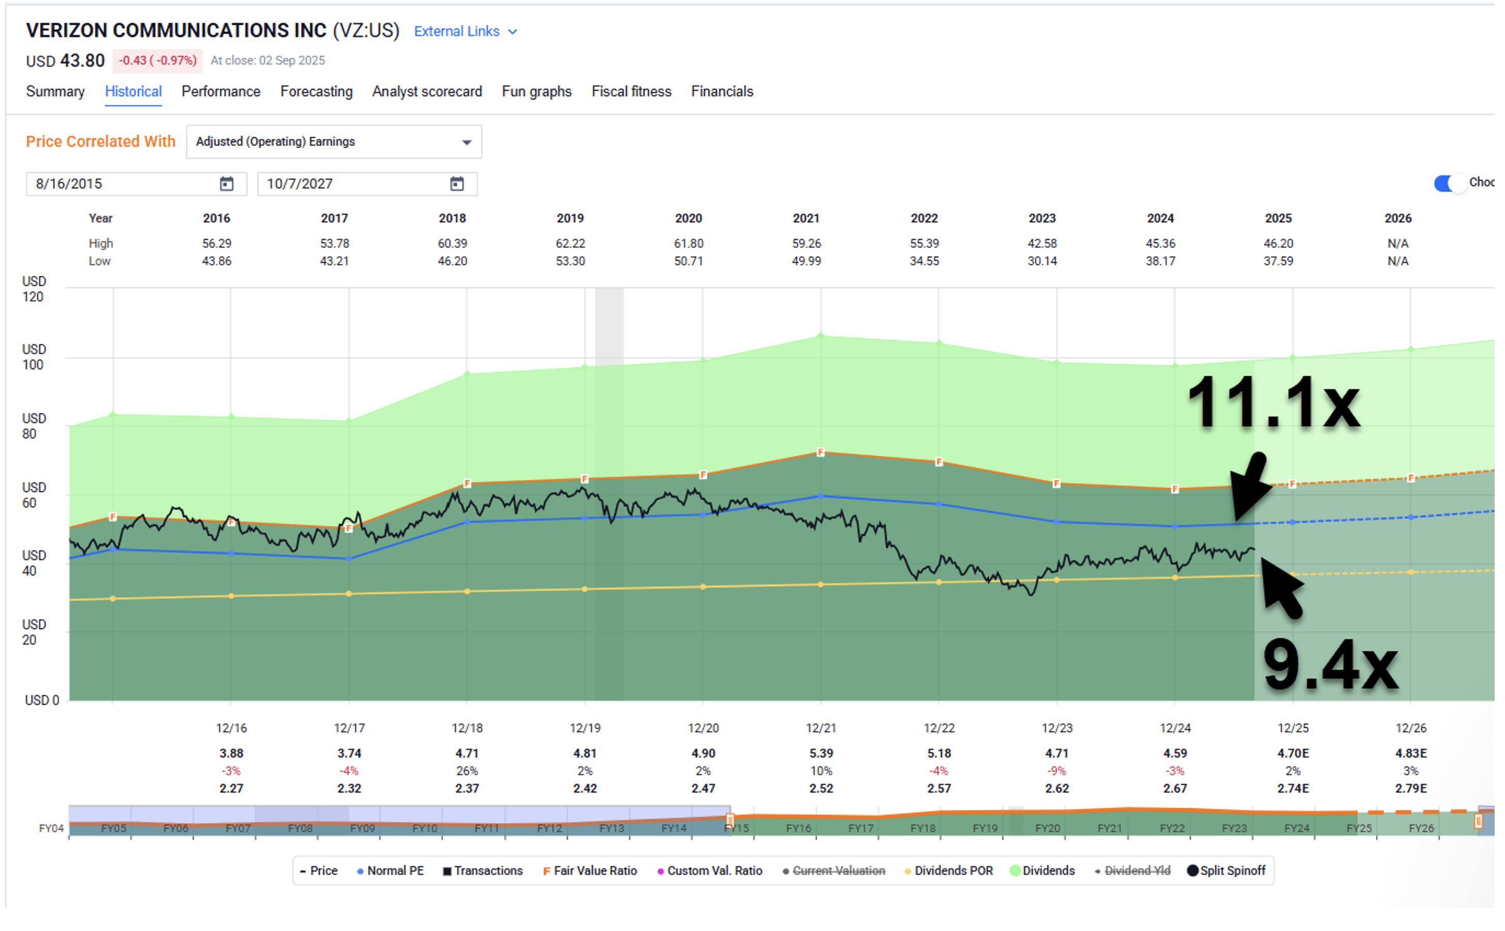
Task: Click the 2016 year column header
Action: coord(216,219)
